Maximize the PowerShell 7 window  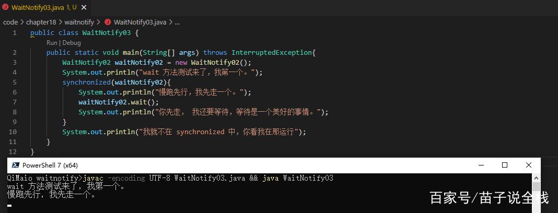(x=505, y=165)
